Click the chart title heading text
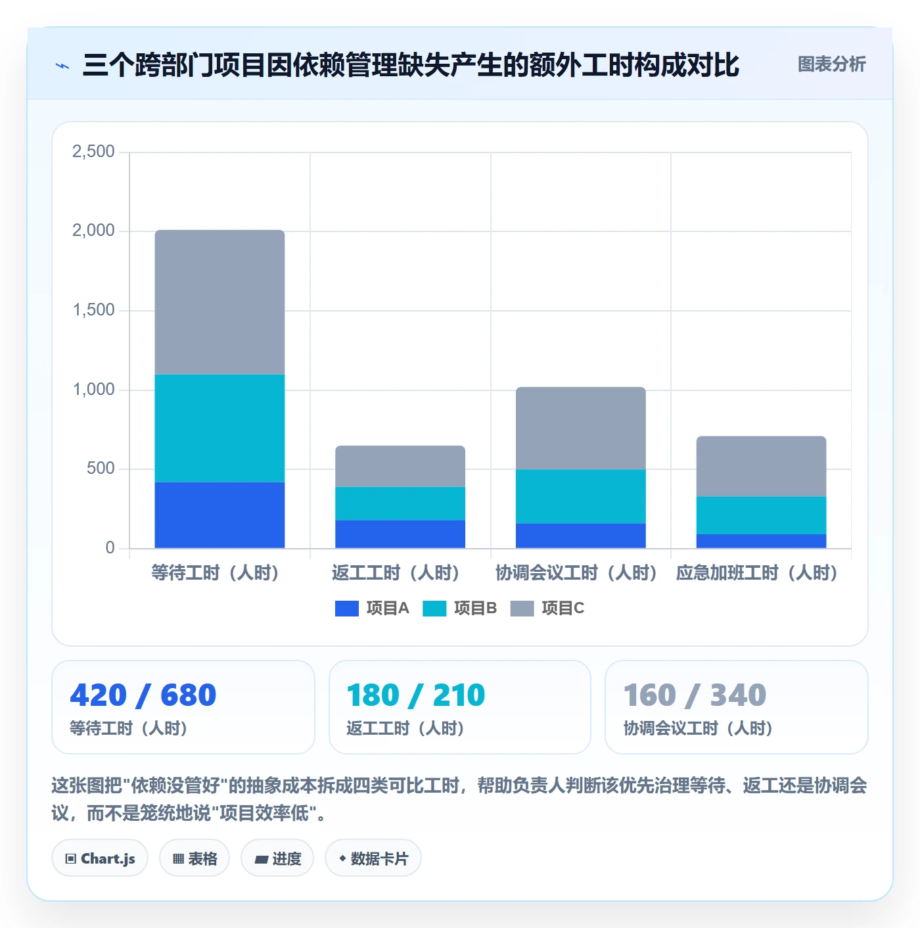The height and width of the screenshot is (928, 920). pyautogui.click(x=411, y=65)
